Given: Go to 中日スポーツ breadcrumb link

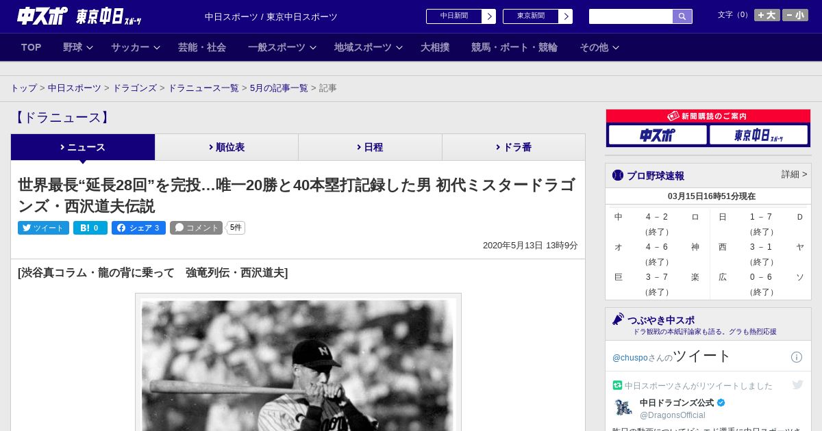Looking at the screenshot, I should [x=75, y=88].
